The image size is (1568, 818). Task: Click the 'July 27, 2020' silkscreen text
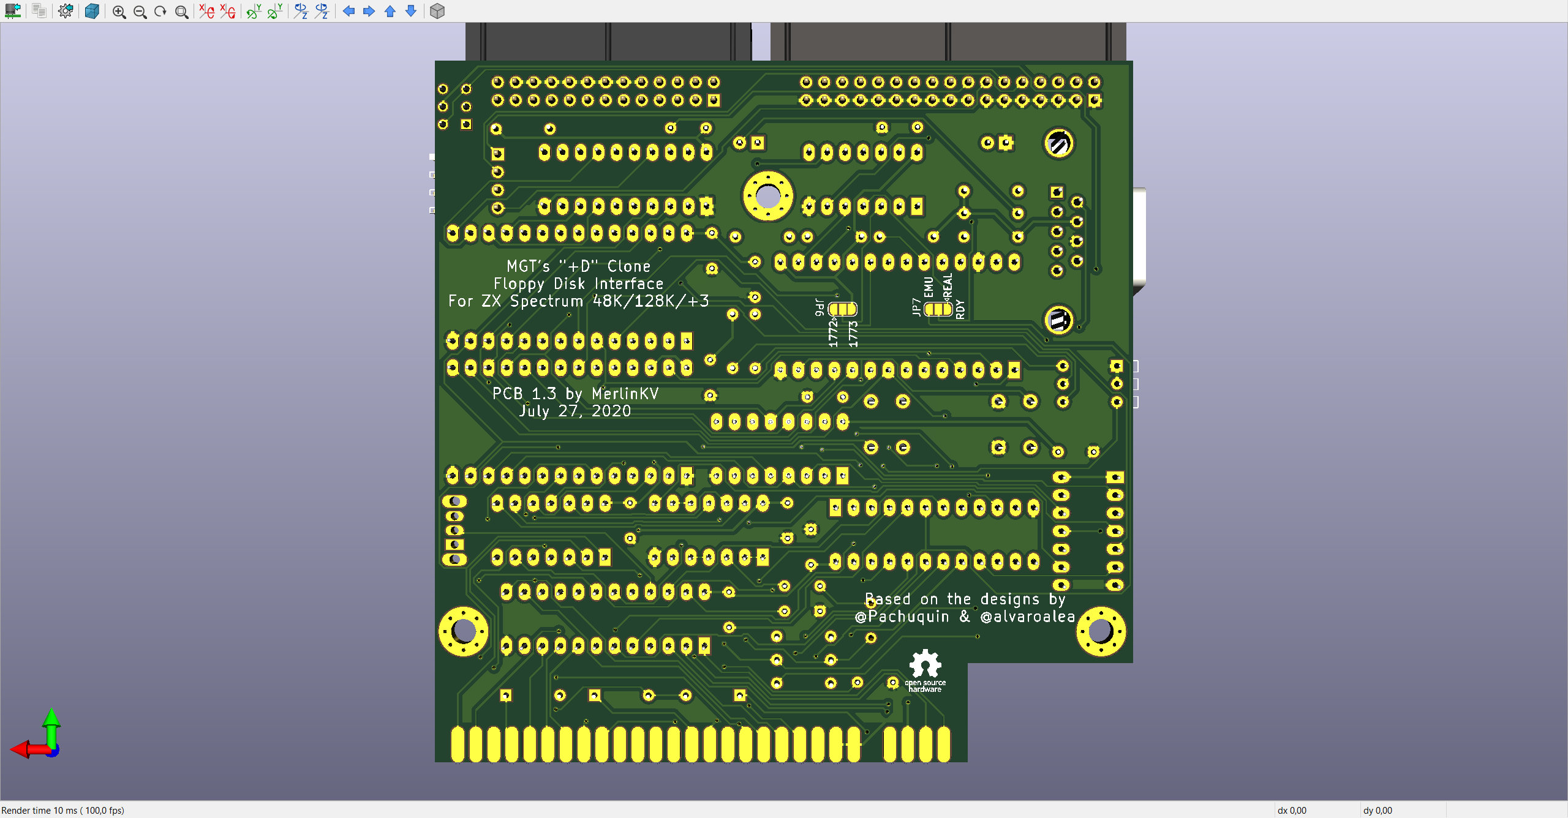point(575,411)
